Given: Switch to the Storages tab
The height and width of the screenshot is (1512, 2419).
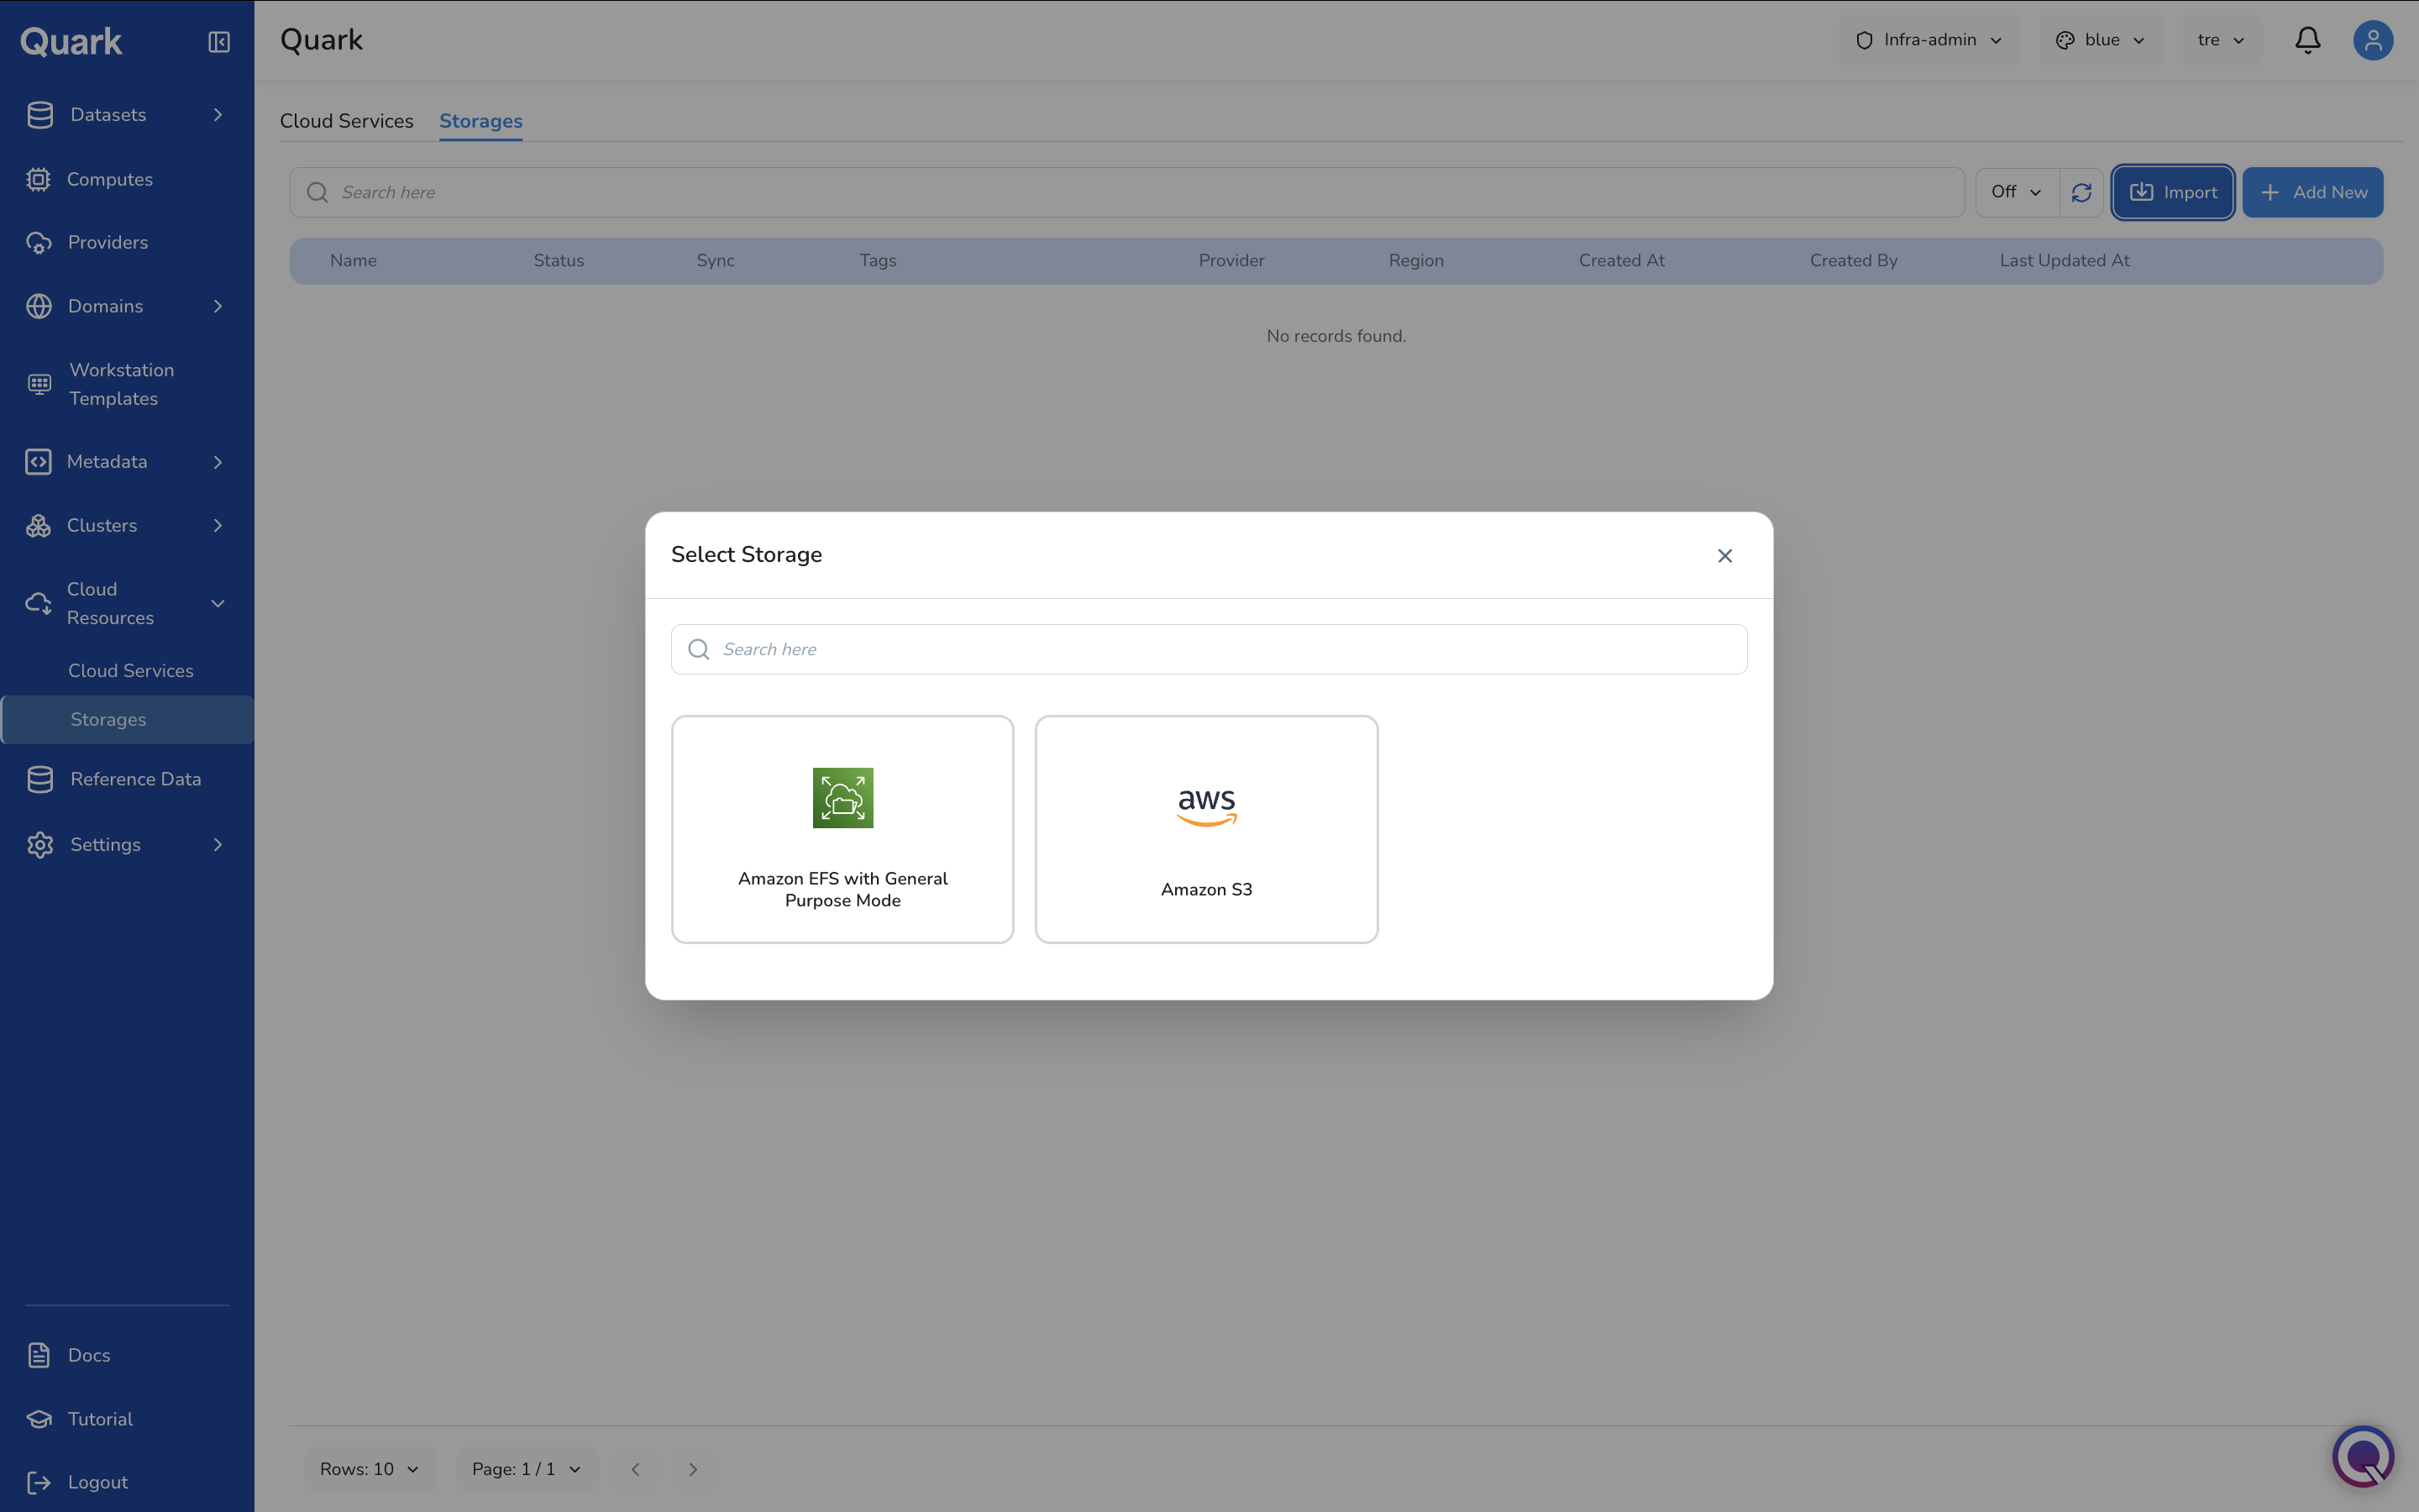Looking at the screenshot, I should pos(480,121).
